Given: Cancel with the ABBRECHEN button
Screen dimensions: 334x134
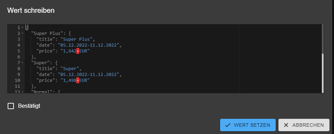Looking at the screenshot, I should (304, 125).
